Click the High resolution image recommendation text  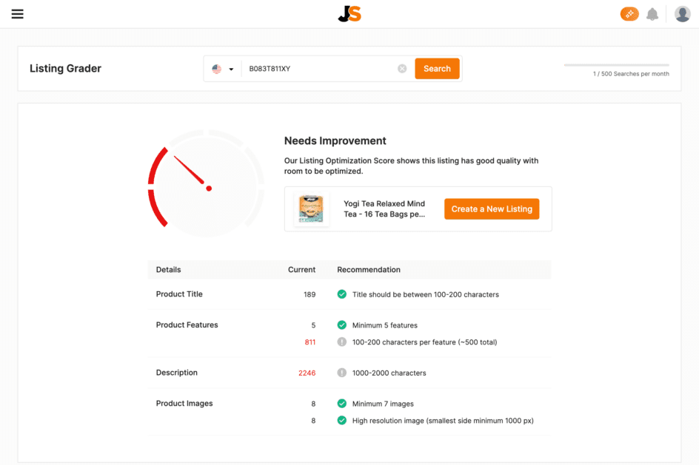coord(443,421)
